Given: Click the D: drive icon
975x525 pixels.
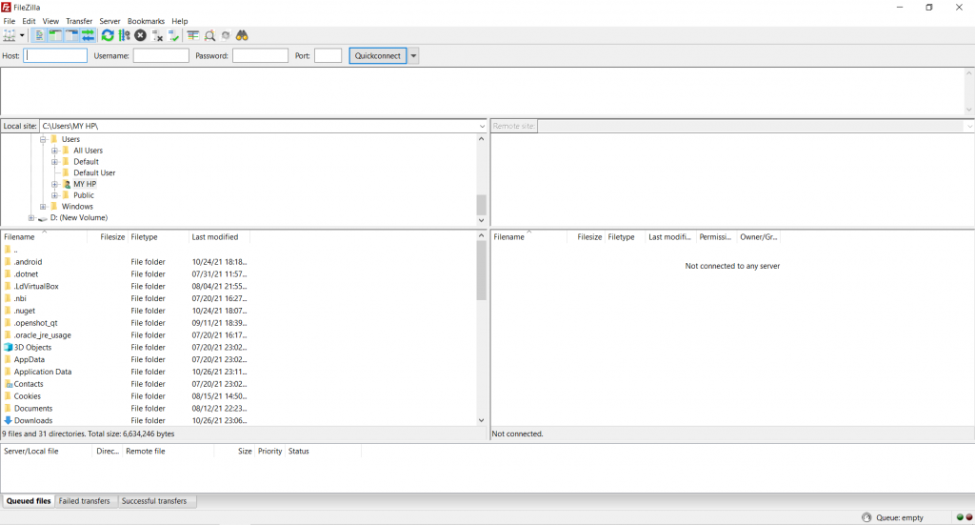Looking at the screenshot, I should pos(42,218).
